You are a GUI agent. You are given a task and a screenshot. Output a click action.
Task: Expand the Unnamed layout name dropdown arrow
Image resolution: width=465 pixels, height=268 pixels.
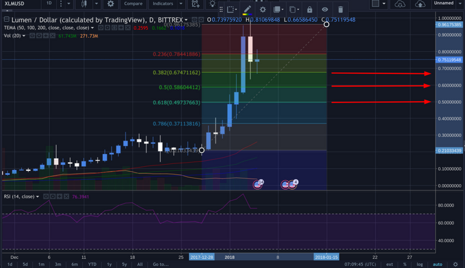tap(460, 4)
